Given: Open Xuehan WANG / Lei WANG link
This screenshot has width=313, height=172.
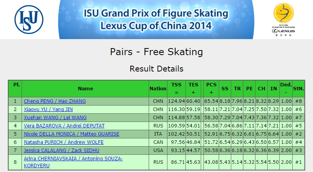Looking at the screenshot, I should [x=55, y=118].
